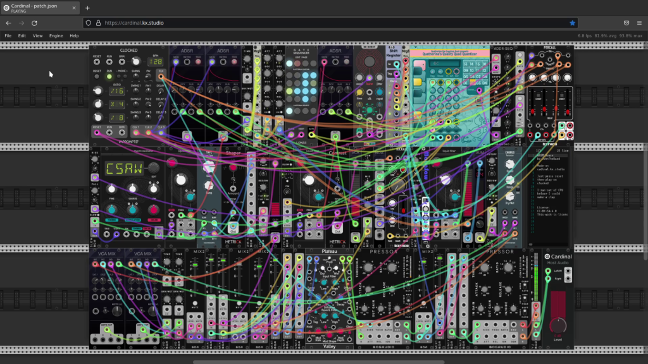This screenshot has width=648, height=364.
Task: Click the Shift Register Trg jack
Action: pyautogui.click(x=396, y=75)
